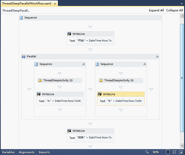Open the zoom percentage dropdown
The height and width of the screenshot is (155, 185).
click(168, 152)
